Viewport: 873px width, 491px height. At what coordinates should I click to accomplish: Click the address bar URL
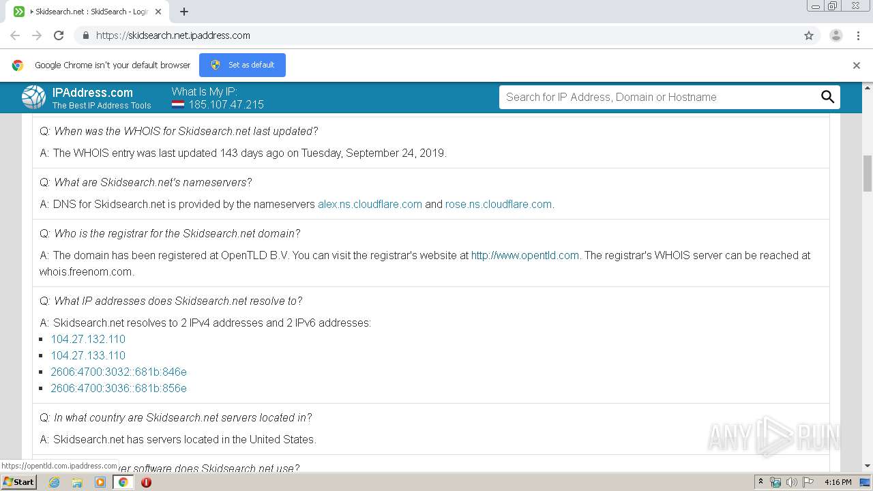coord(173,35)
